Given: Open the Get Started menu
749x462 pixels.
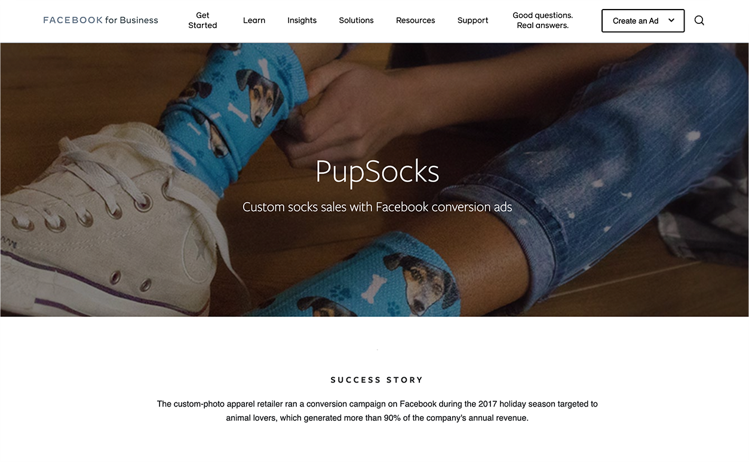Looking at the screenshot, I should (202, 20).
